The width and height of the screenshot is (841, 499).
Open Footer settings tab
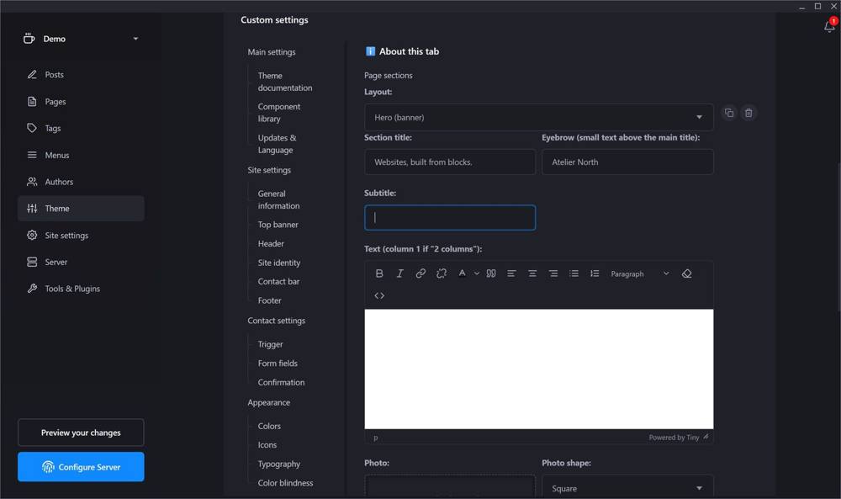269,300
